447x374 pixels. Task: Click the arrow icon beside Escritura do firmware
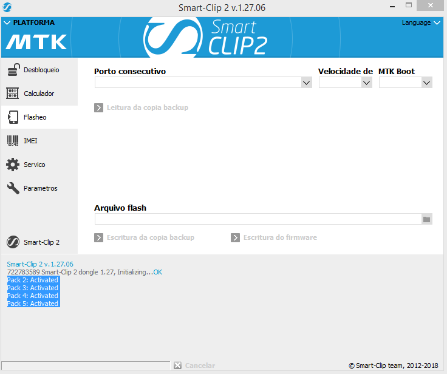(x=235, y=237)
